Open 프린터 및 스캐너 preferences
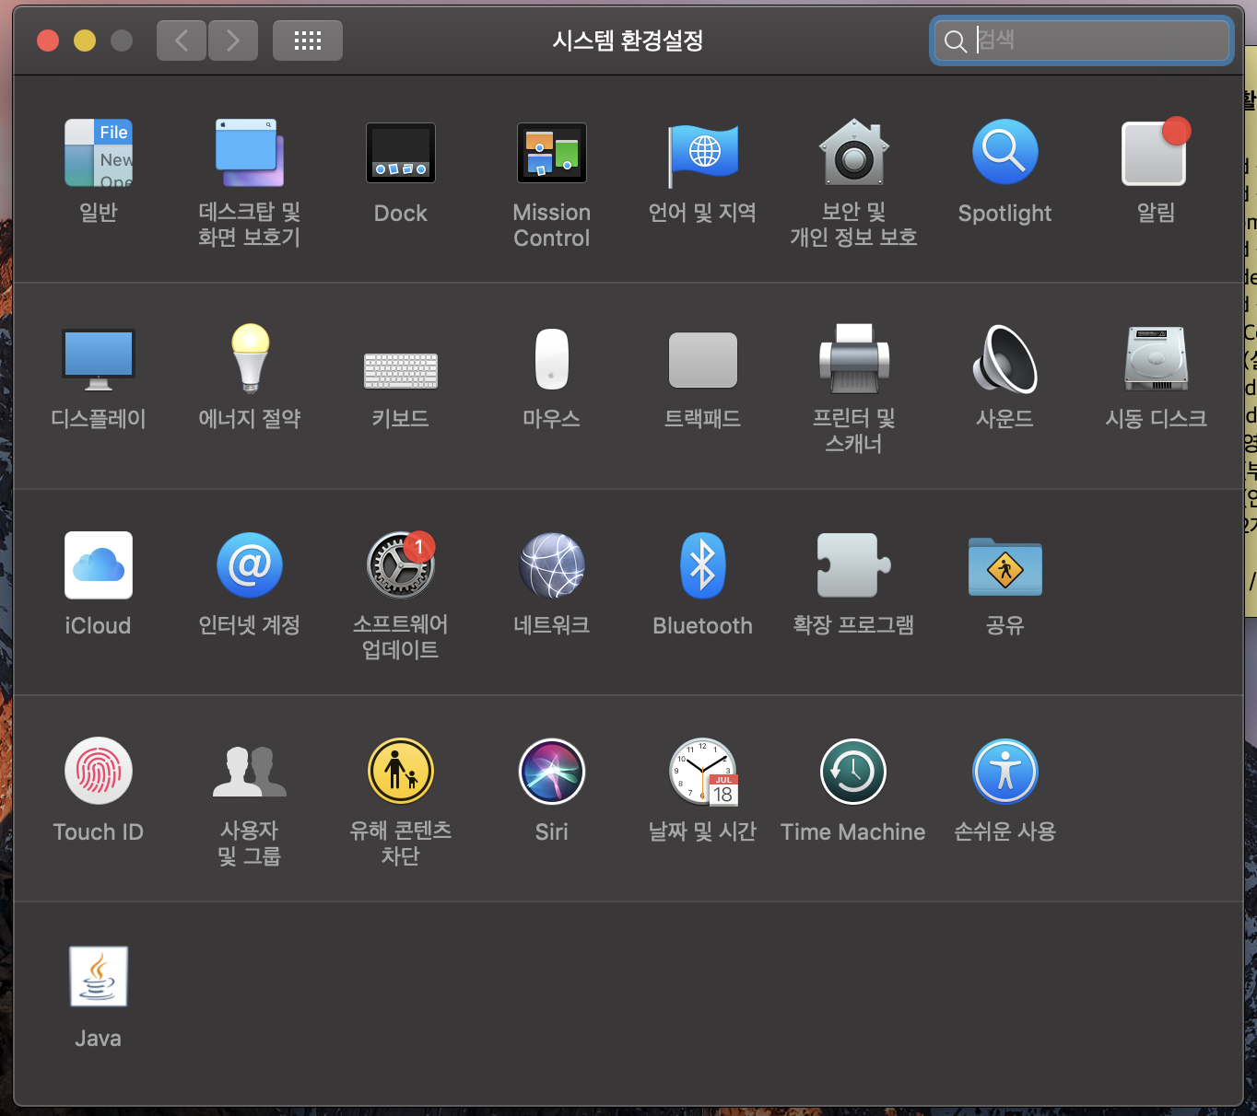This screenshot has width=1257, height=1116. 854,359
